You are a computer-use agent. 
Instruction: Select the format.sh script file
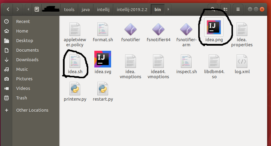pos(103,32)
